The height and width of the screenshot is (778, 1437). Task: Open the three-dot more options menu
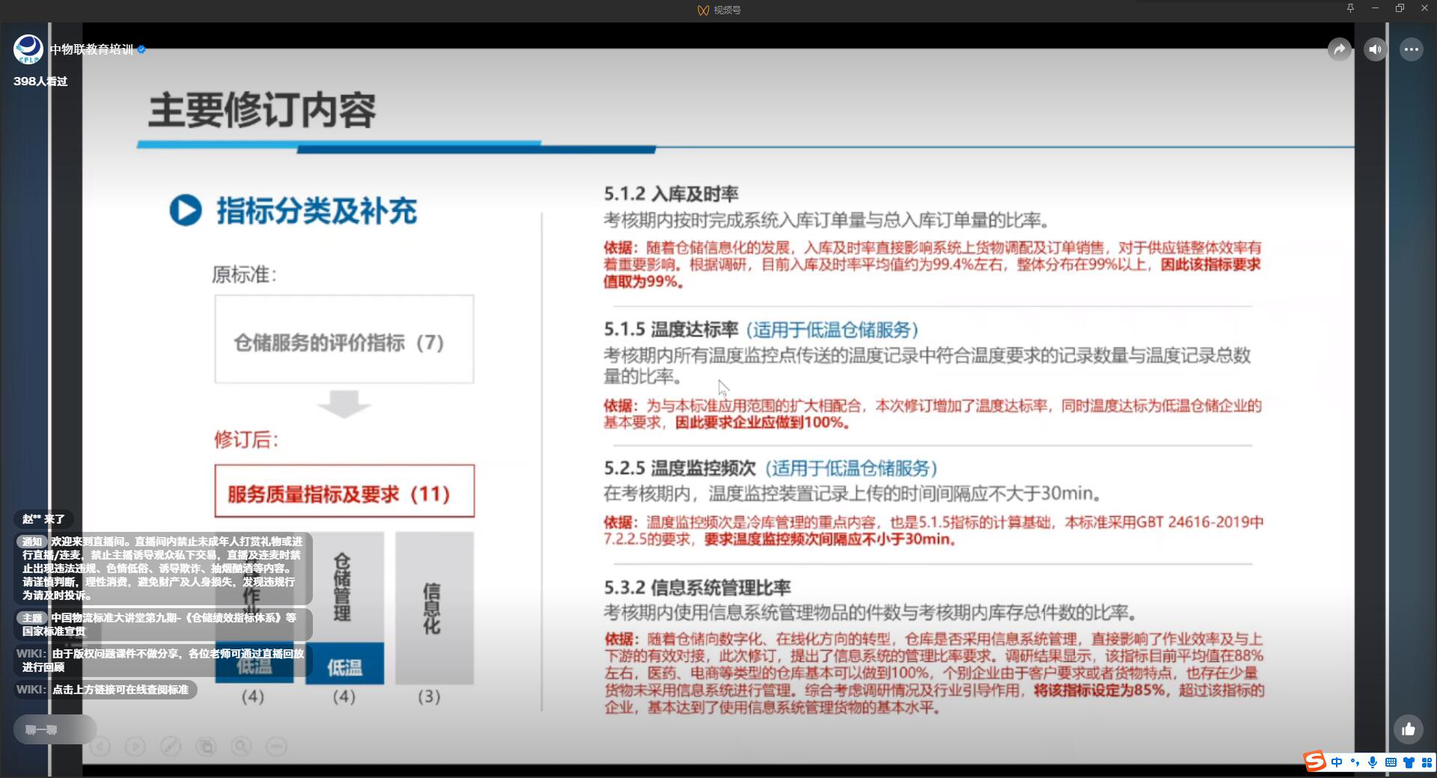(1411, 49)
